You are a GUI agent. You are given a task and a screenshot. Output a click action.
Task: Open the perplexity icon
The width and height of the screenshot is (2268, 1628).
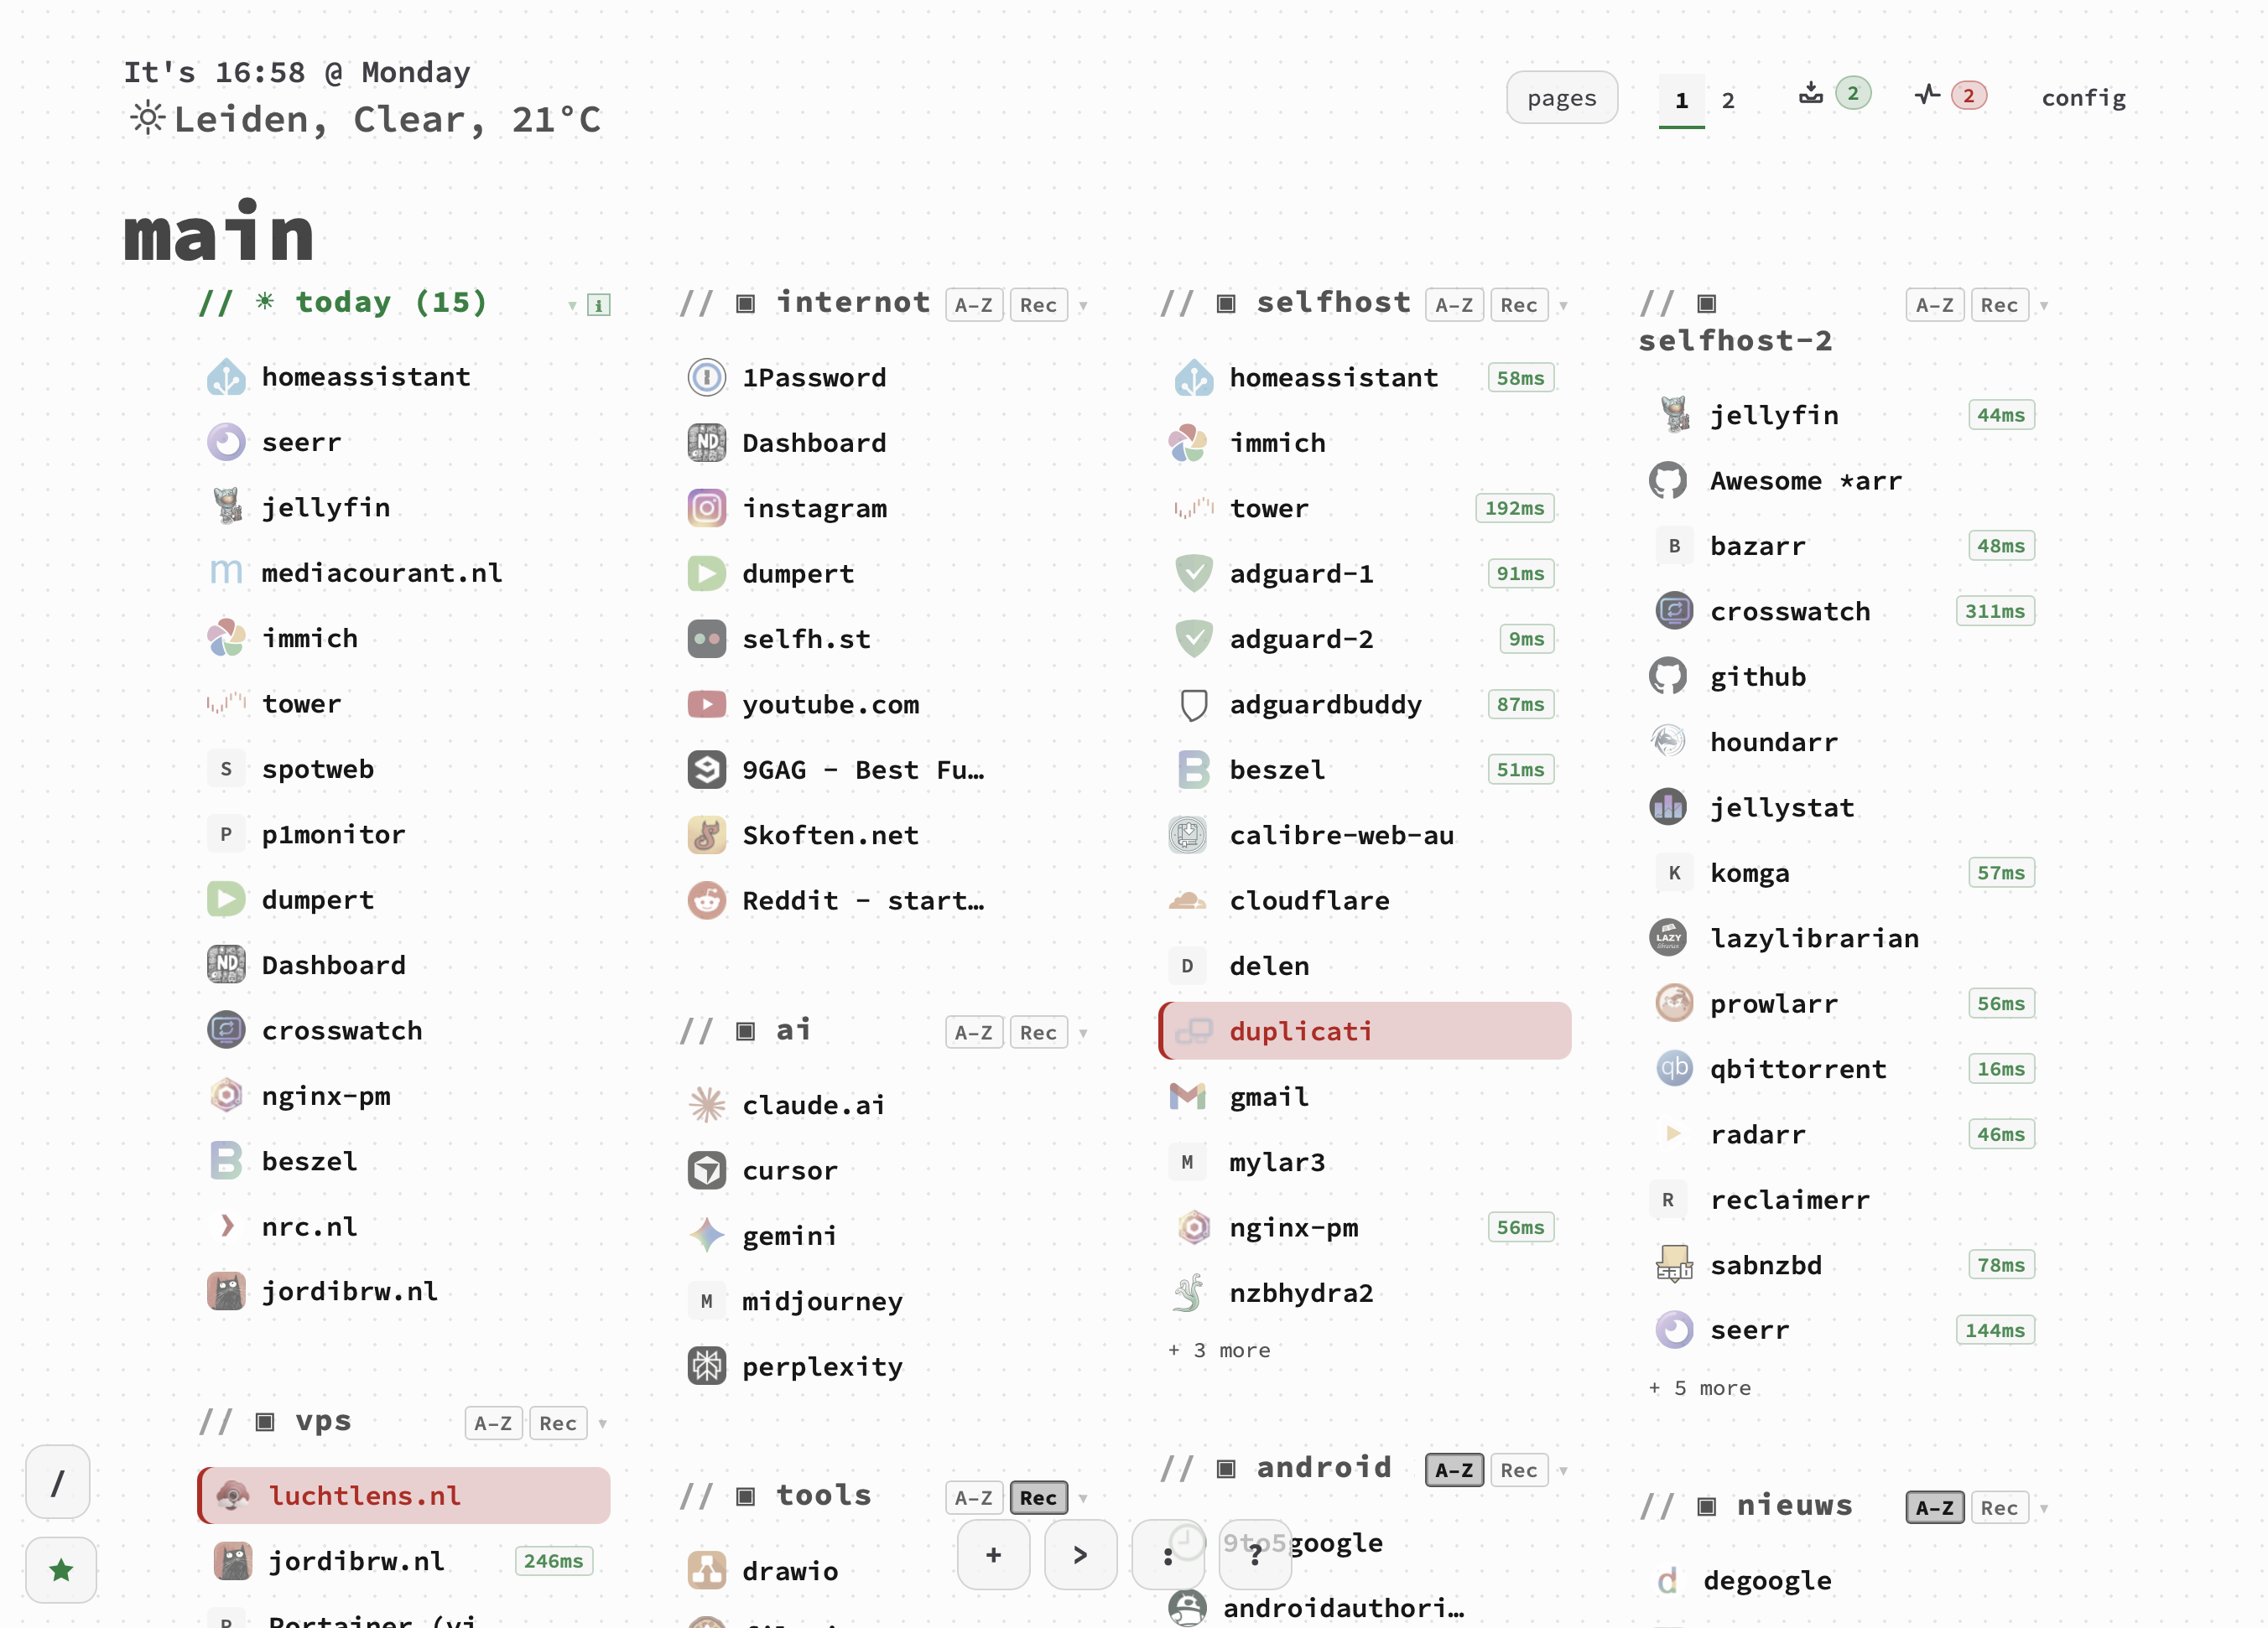[706, 1366]
